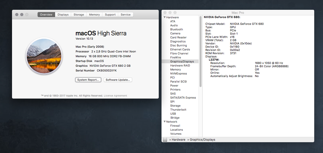Select Ethernet Cards in the sidebar
The height and width of the screenshot is (153, 323).
click(x=180, y=49)
